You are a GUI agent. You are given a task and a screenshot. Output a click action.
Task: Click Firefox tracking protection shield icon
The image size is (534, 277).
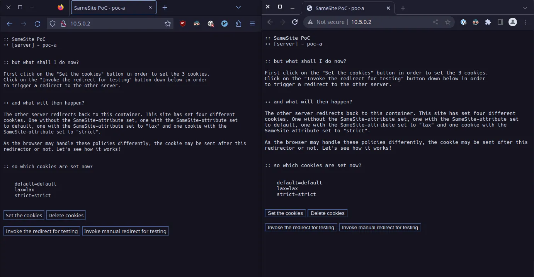click(53, 24)
